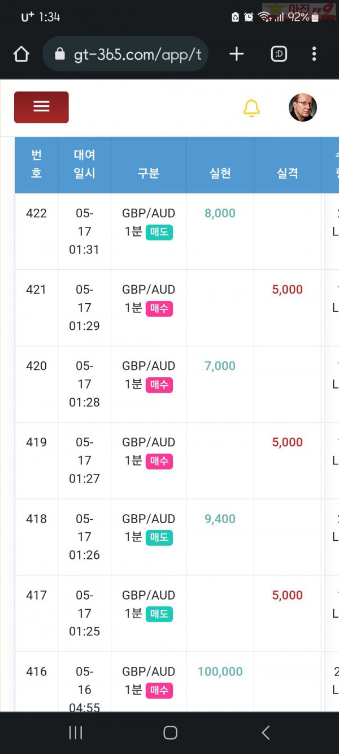The height and width of the screenshot is (754, 339).
Task: Click the 매수 badge in row 421
Action: pyautogui.click(x=159, y=308)
